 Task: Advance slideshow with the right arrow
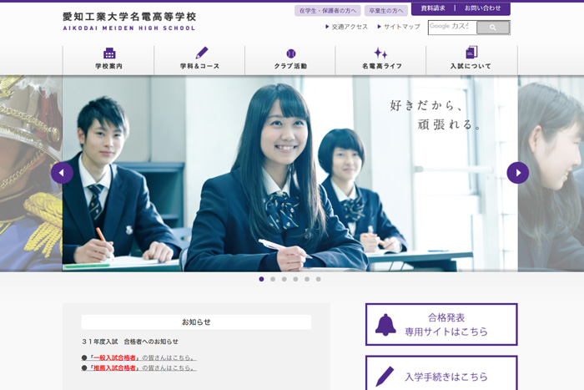coord(517,173)
